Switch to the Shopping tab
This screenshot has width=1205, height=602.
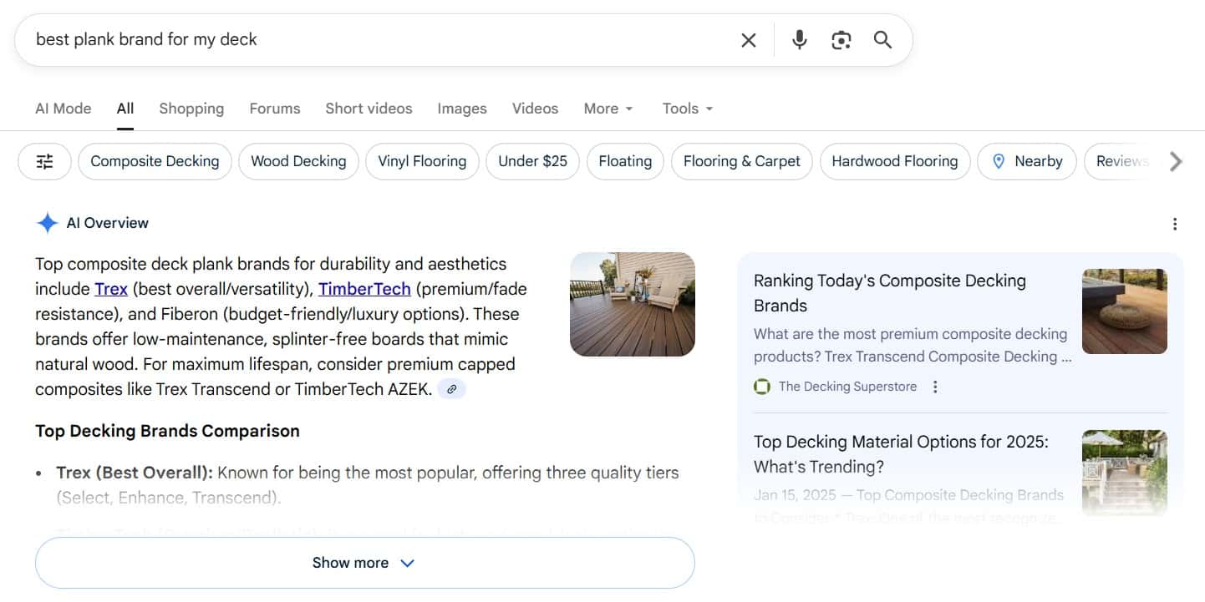191,109
